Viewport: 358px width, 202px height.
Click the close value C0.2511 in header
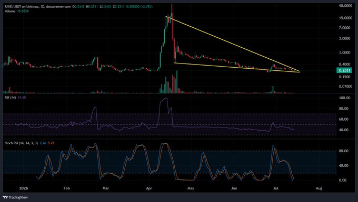point(120,7)
